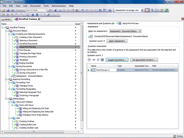184x138 pixels.
Task: Open the Document menu
Action: coord(35,6)
